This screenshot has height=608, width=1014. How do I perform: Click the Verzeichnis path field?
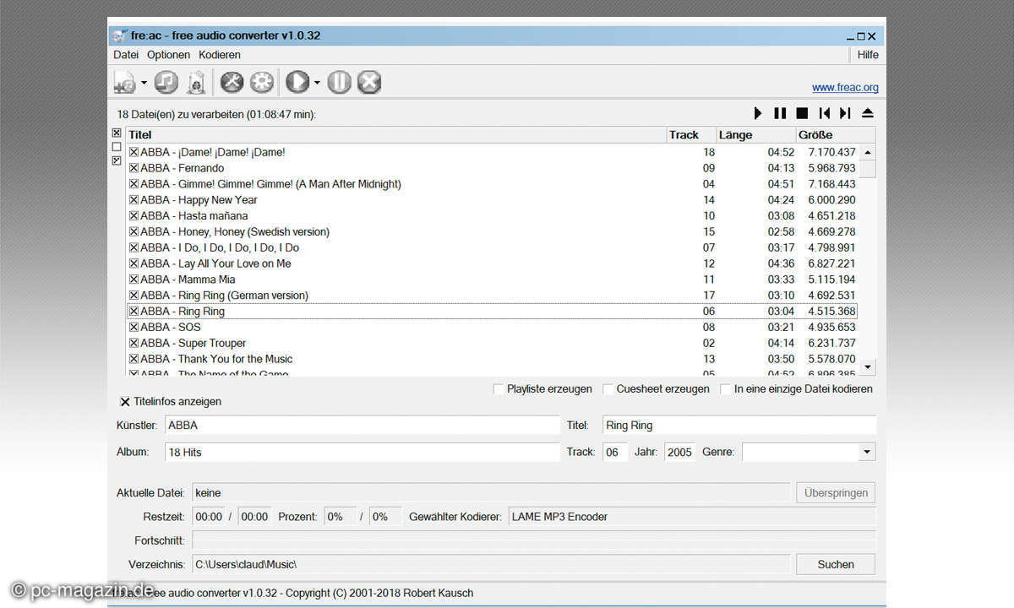(491, 564)
